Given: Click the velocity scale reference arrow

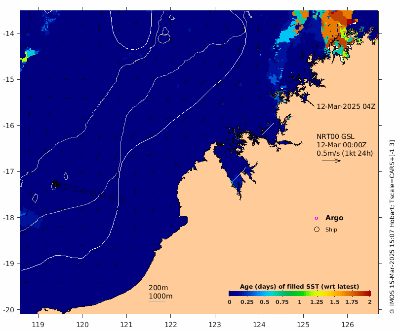Looking at the screenshot, I should point(331,161).
